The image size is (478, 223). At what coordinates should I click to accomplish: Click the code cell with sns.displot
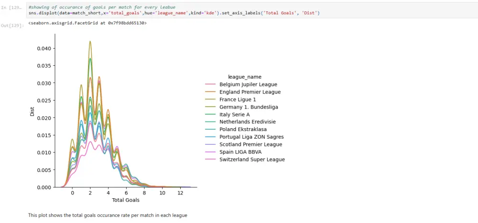pyautogui.click(x=252, y=10)
